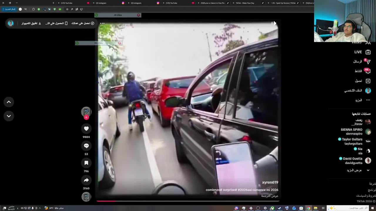Open the browser extensions puzzle icon
The width and height of the screenshot is (376, 211).
33,9
